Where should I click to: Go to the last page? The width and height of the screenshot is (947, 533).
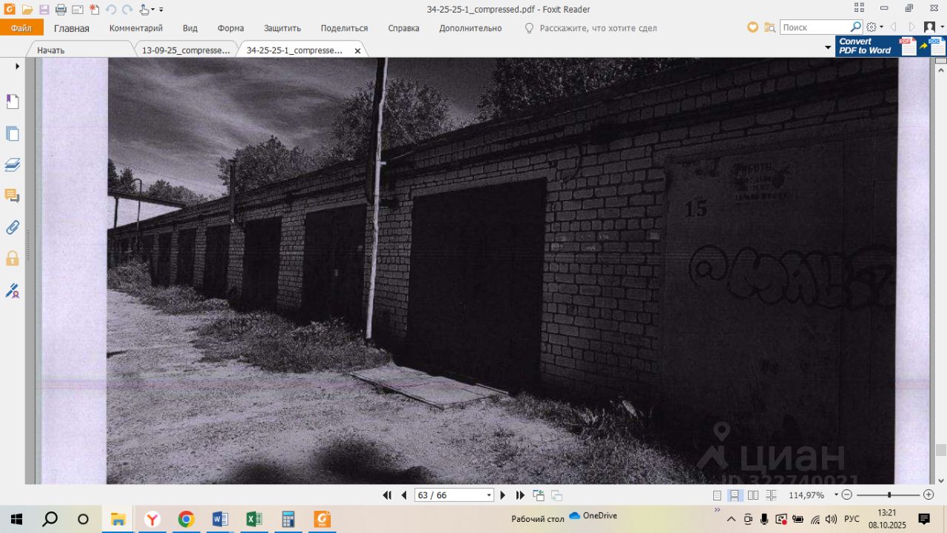tap(520, 495)
